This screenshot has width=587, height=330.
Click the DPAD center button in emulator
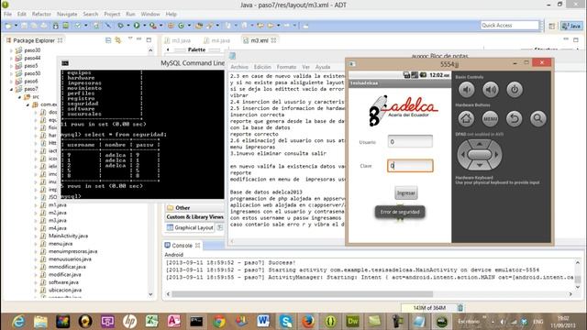(x=480, y=155)
